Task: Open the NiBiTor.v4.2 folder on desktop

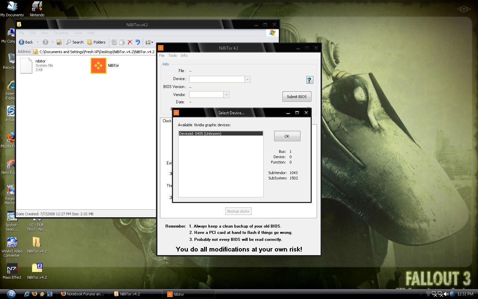Action: (37, 245)
